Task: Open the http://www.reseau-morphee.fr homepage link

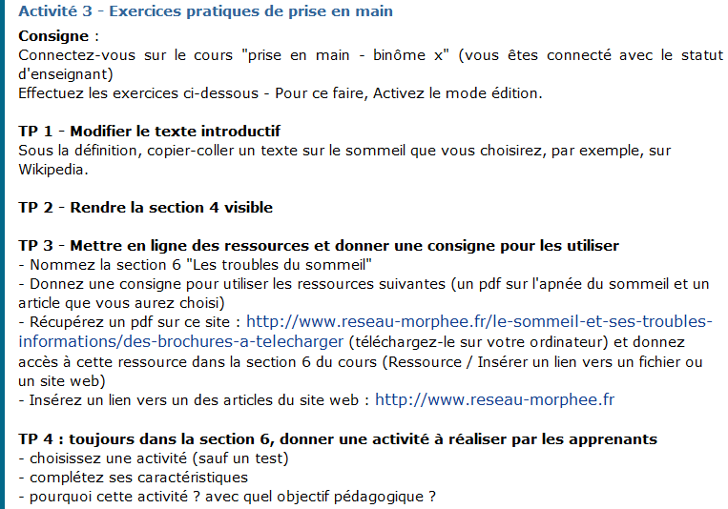Action: (494, 399)
